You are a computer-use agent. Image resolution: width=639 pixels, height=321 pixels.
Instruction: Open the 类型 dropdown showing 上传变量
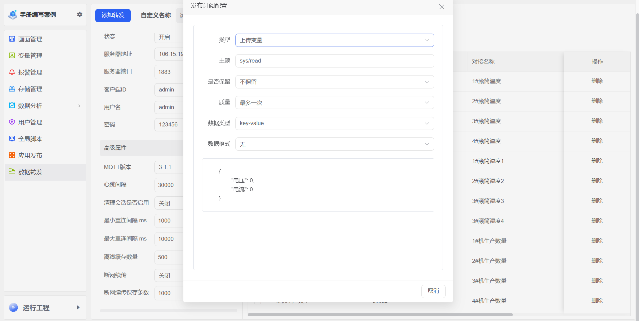[334, 40]
